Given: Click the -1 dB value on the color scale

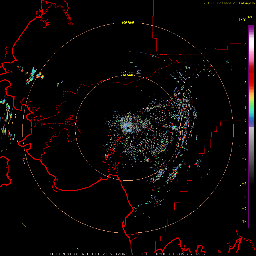Looking at the screenshot, I should click(244, 133).
